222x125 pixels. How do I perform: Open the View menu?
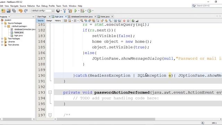coord(7,6)
